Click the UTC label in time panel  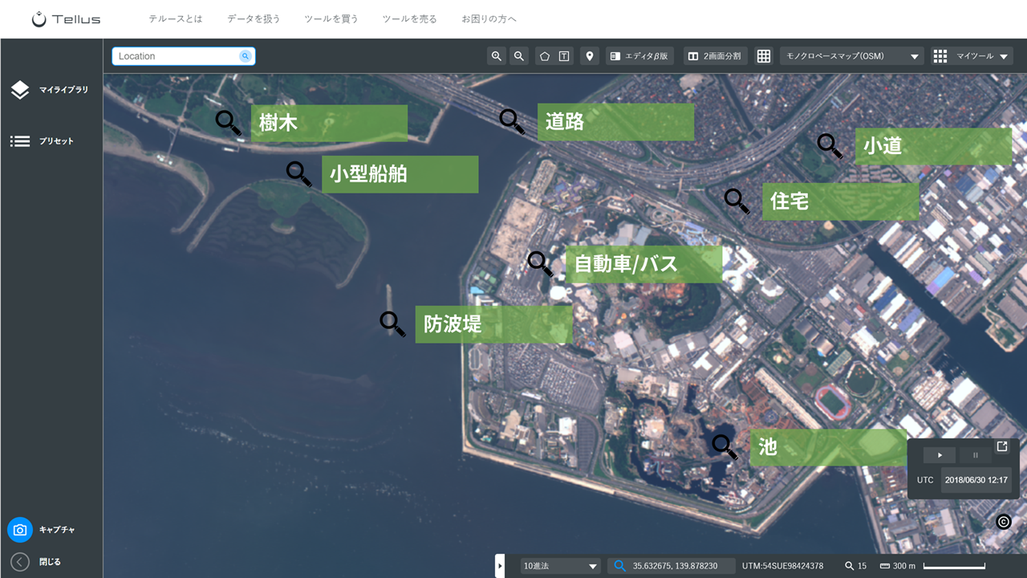click(x=925, y=480)
